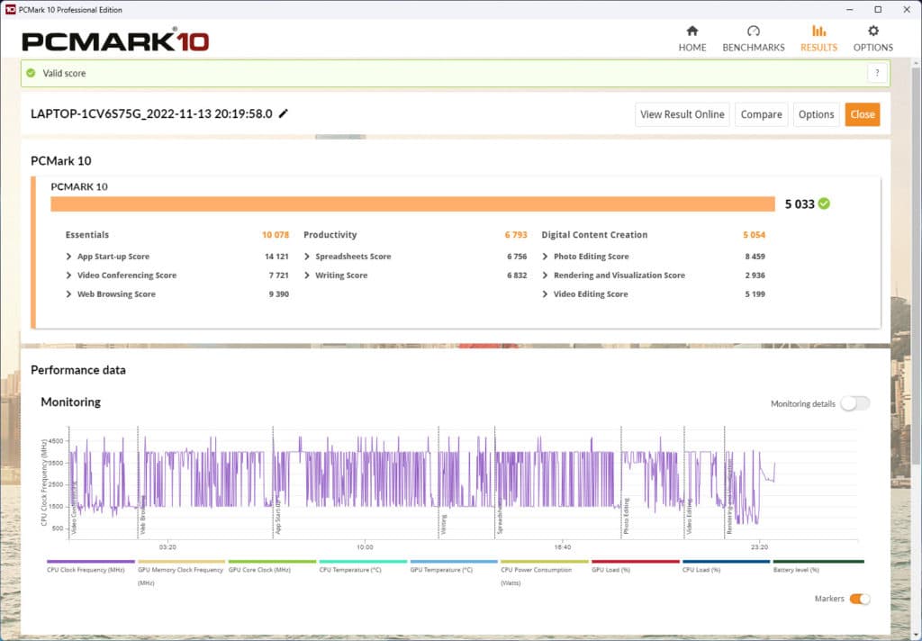Click the Video Conferencing value 7 721
Image resolution: width=922 pixels, height=641 pixels.
tap(279, 275)
